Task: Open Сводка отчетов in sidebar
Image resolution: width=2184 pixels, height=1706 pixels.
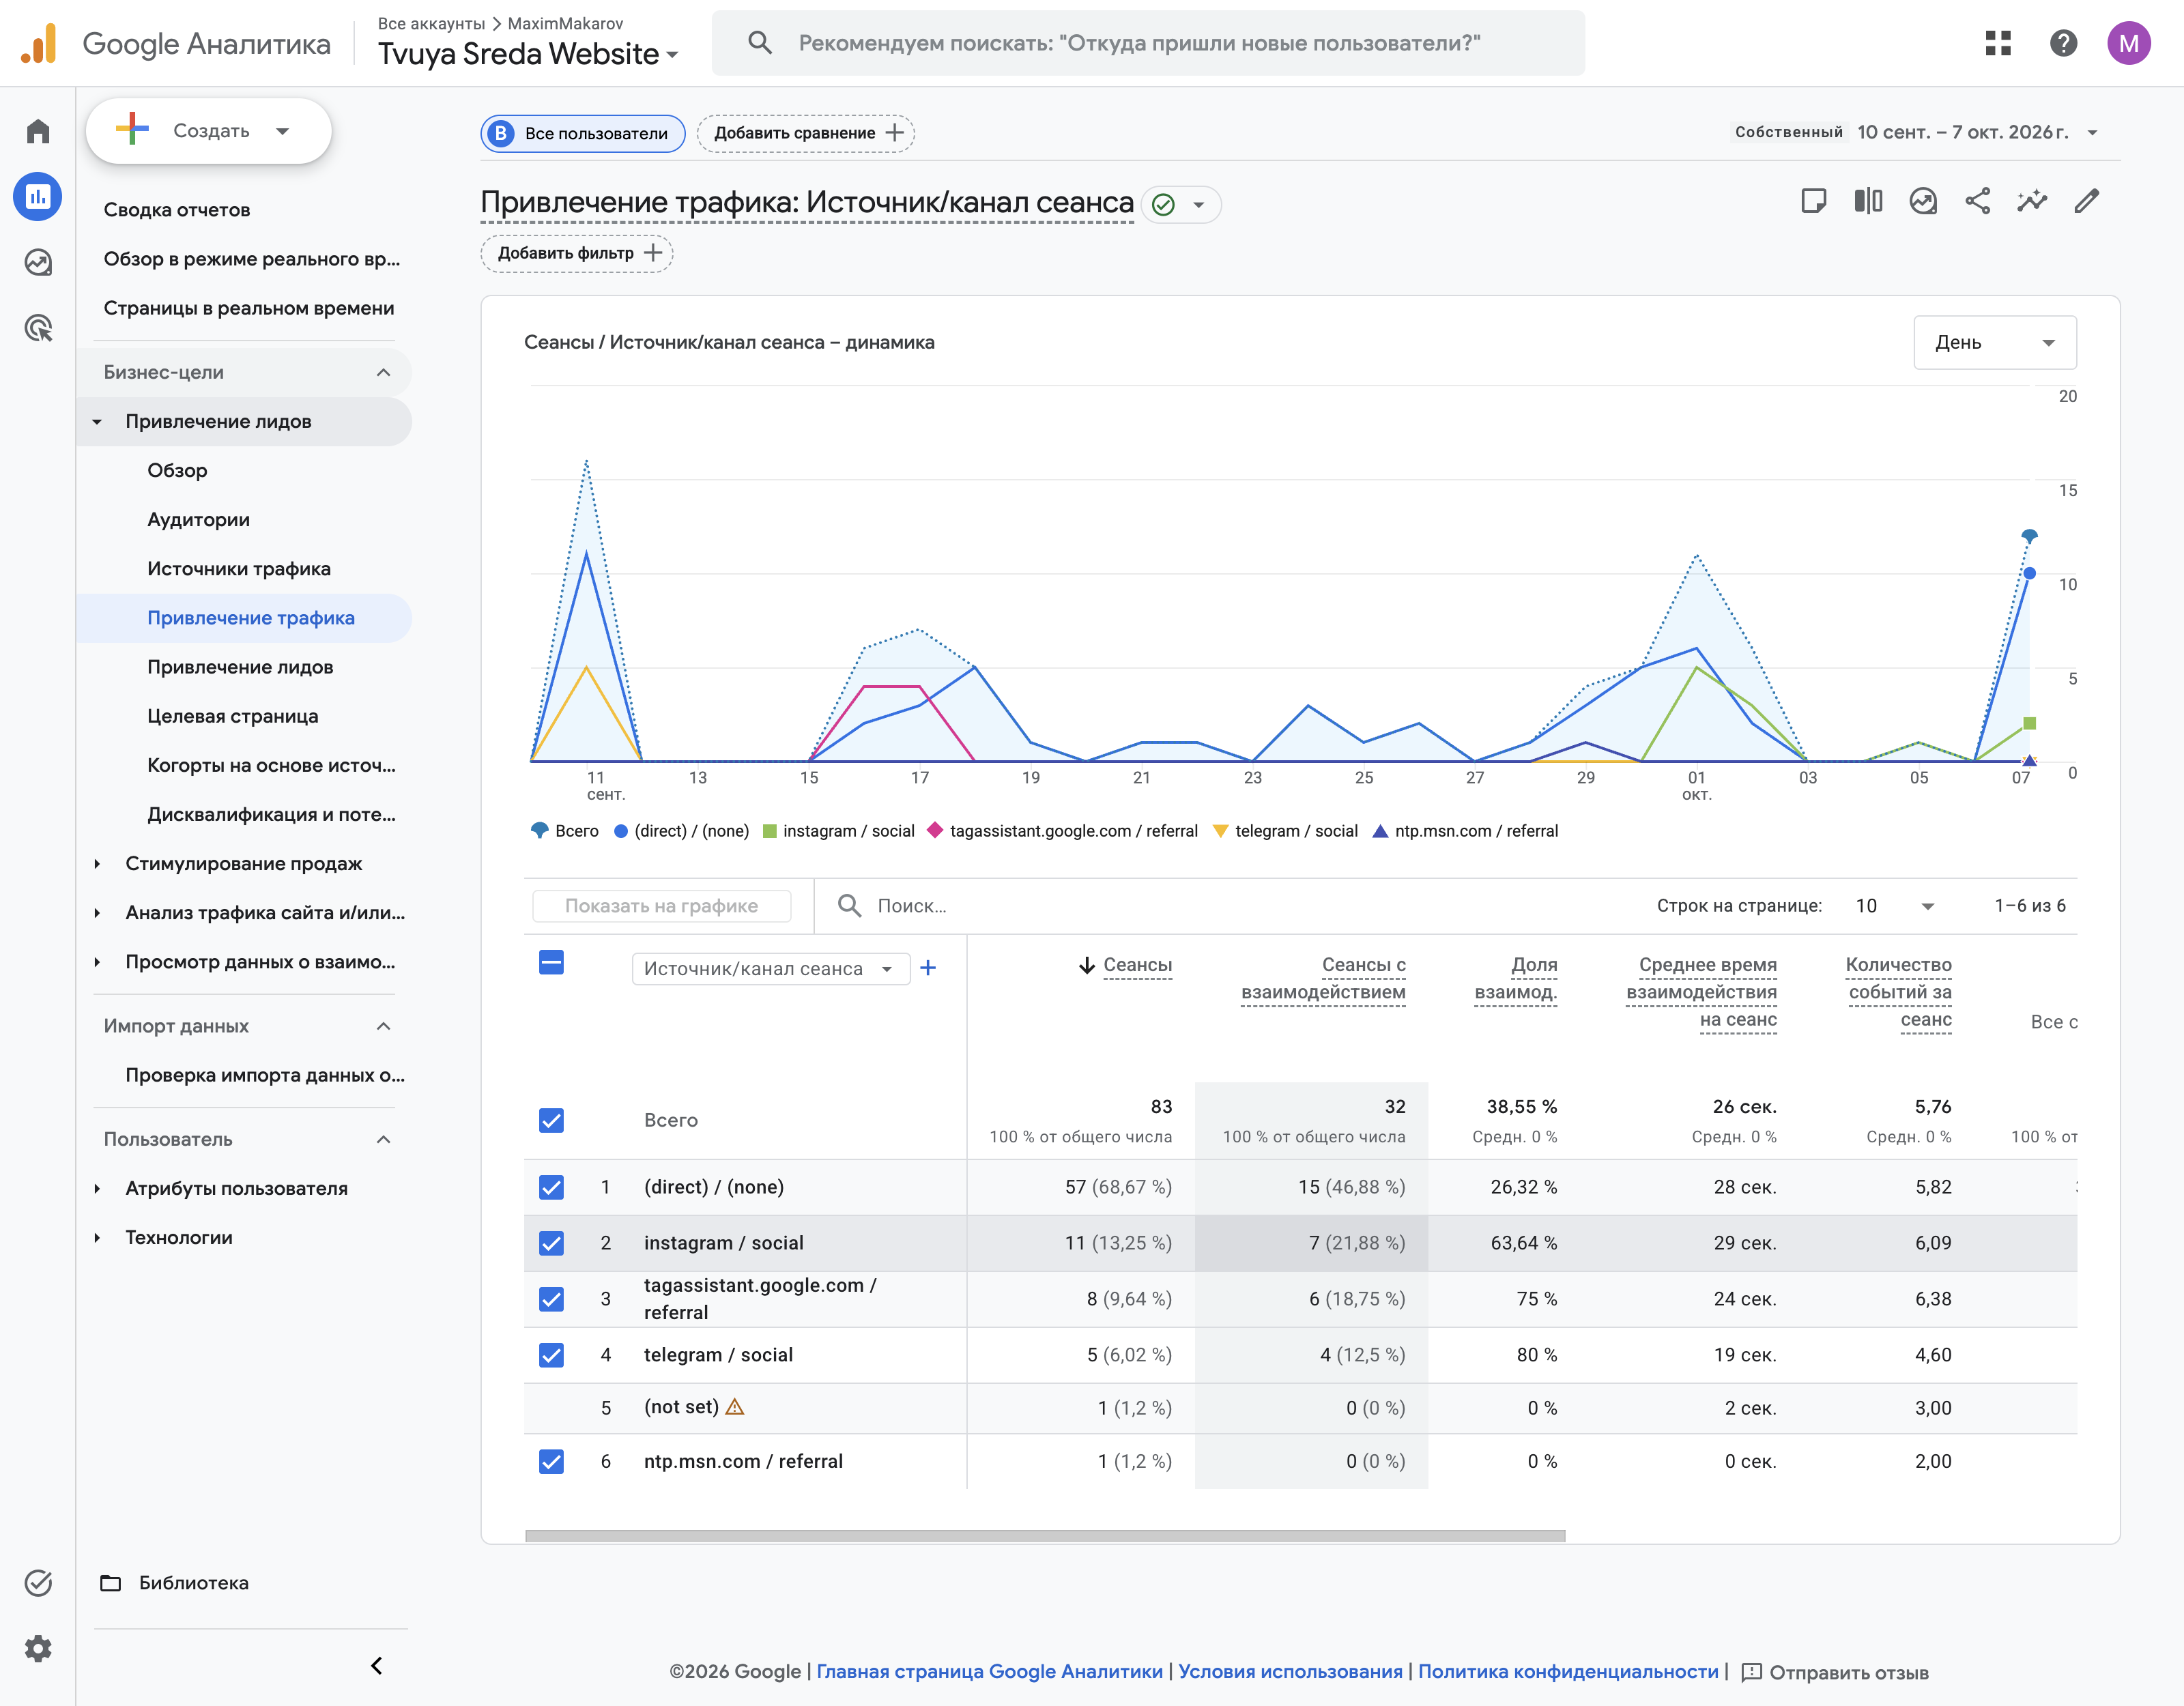Action: pos(177,209)
